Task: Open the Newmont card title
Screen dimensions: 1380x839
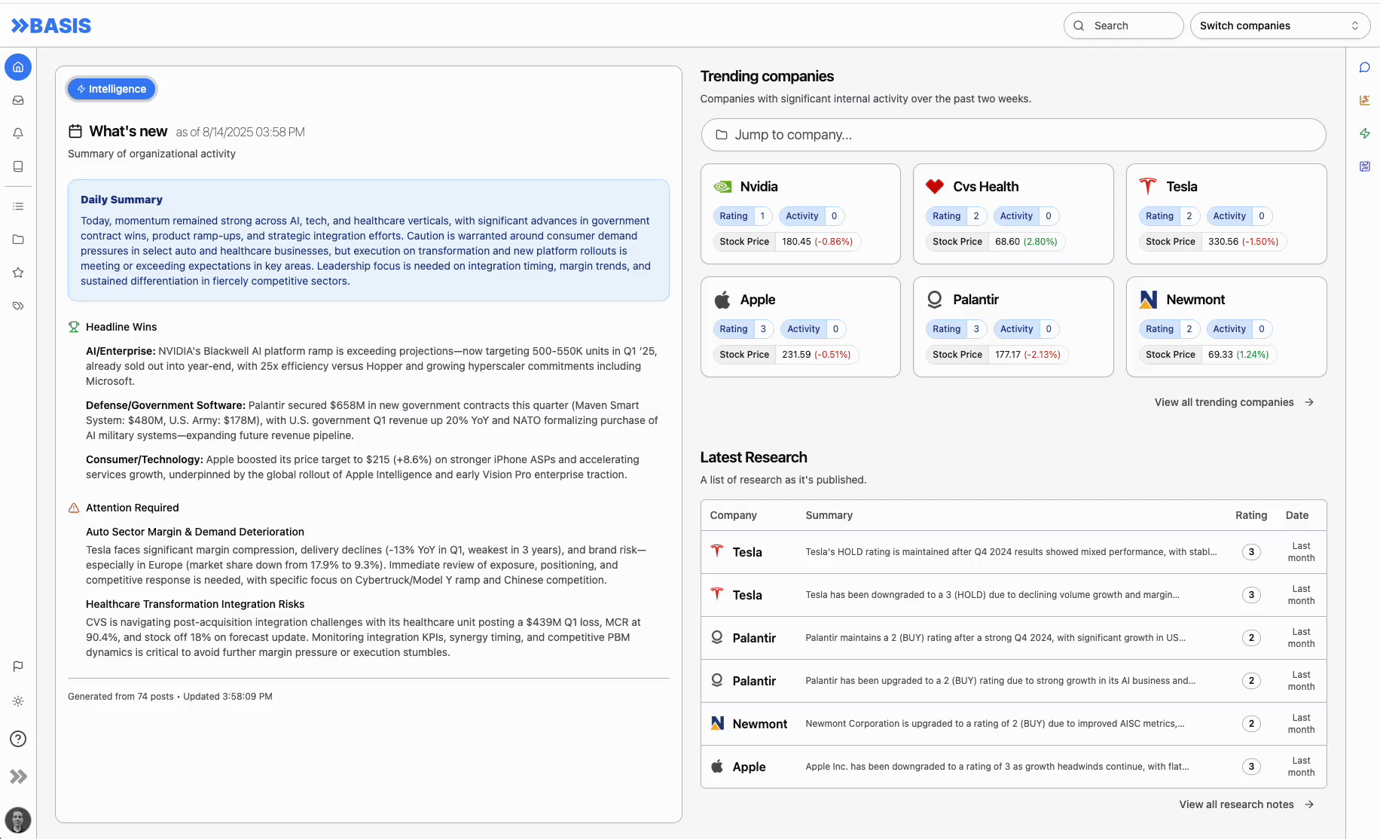Action: click(x=1195, y=300)
